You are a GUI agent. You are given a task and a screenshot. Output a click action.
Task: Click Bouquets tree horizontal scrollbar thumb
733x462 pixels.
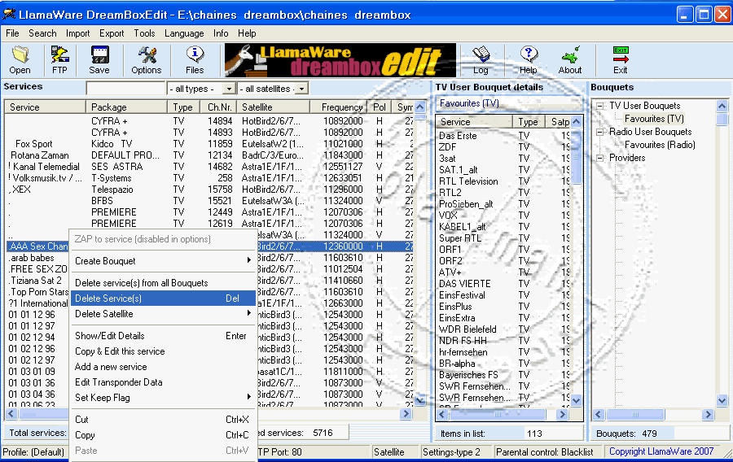[634, 414]
